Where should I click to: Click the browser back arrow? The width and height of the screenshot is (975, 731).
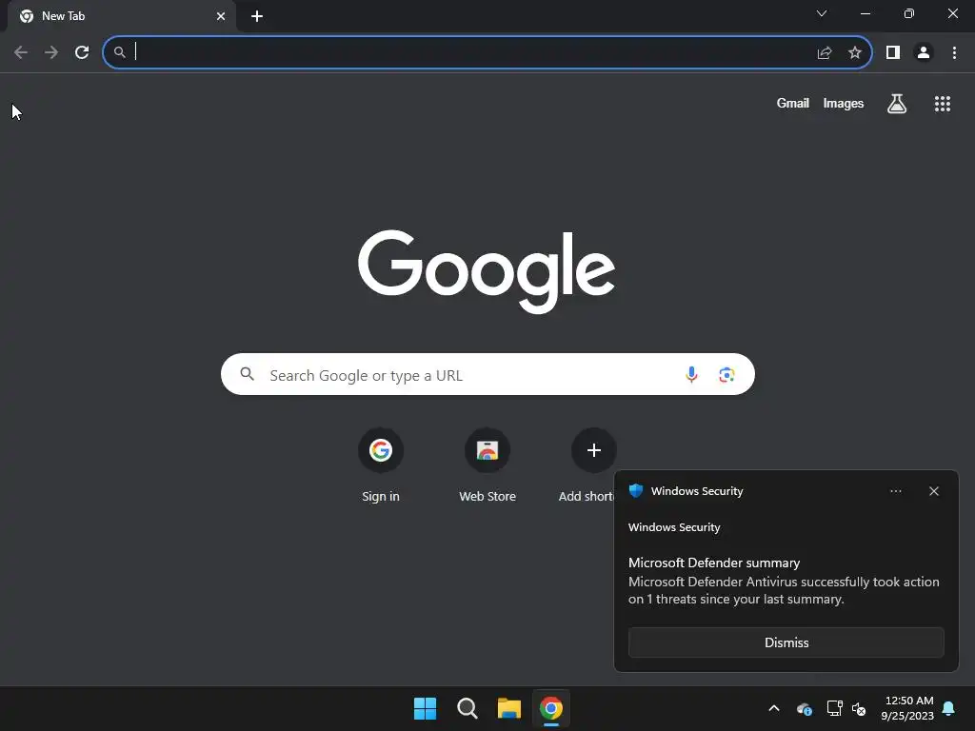click(21, 52)
